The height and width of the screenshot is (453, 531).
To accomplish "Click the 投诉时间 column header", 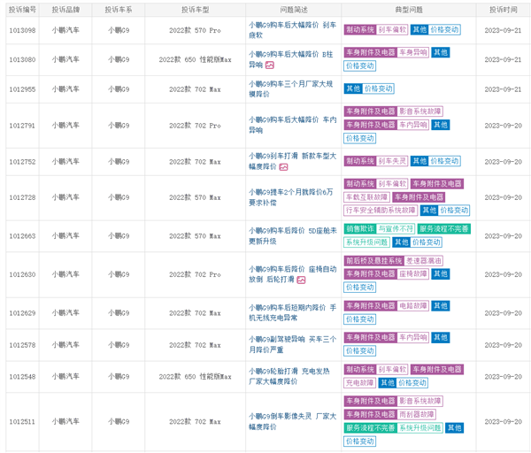I will [x=503, y=9].
